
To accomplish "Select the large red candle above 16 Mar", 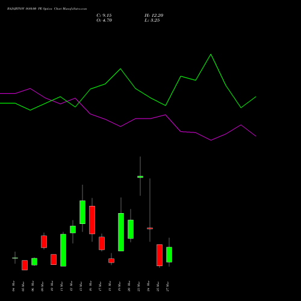I will [x=92, y=220].
